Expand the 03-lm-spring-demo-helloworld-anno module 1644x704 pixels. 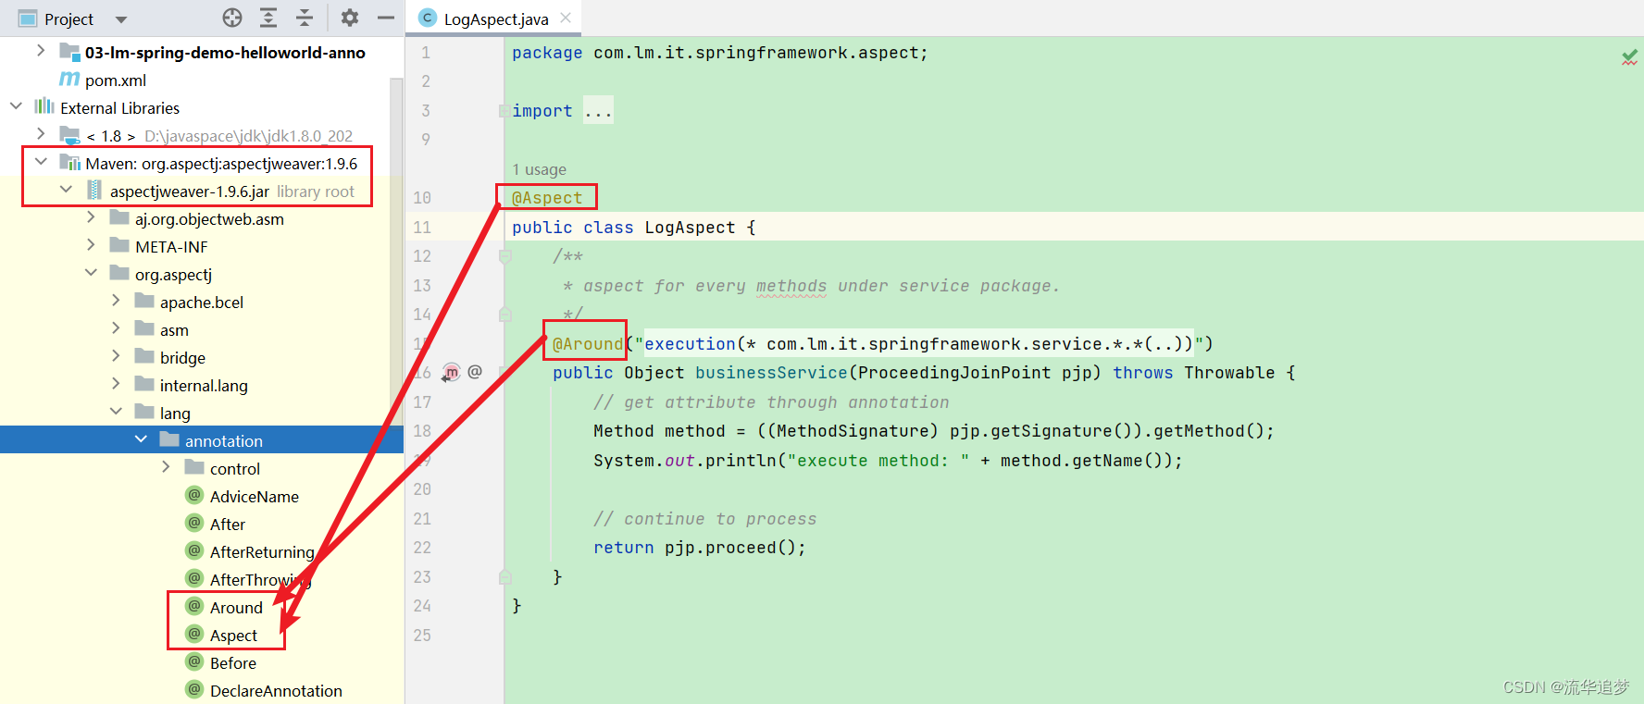pyautogui.click(x=41, y=51)
